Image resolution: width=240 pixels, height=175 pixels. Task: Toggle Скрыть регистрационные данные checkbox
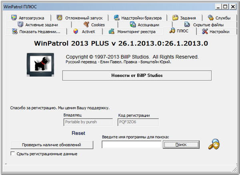pos(13,153)
